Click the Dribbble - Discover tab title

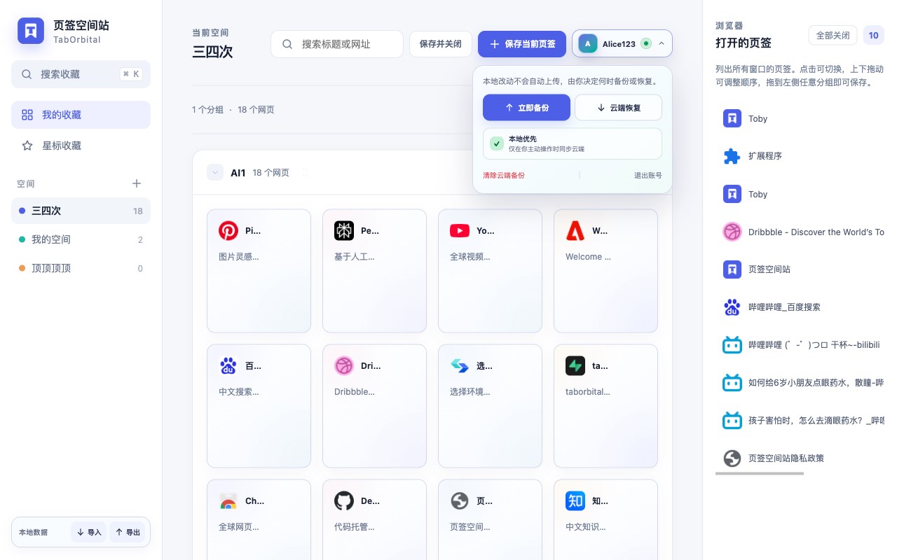pos(816,232)
